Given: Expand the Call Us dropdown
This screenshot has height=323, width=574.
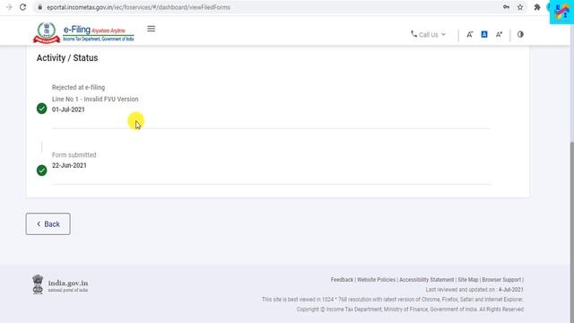Looking at the screenshot, I should click(429, 34).
